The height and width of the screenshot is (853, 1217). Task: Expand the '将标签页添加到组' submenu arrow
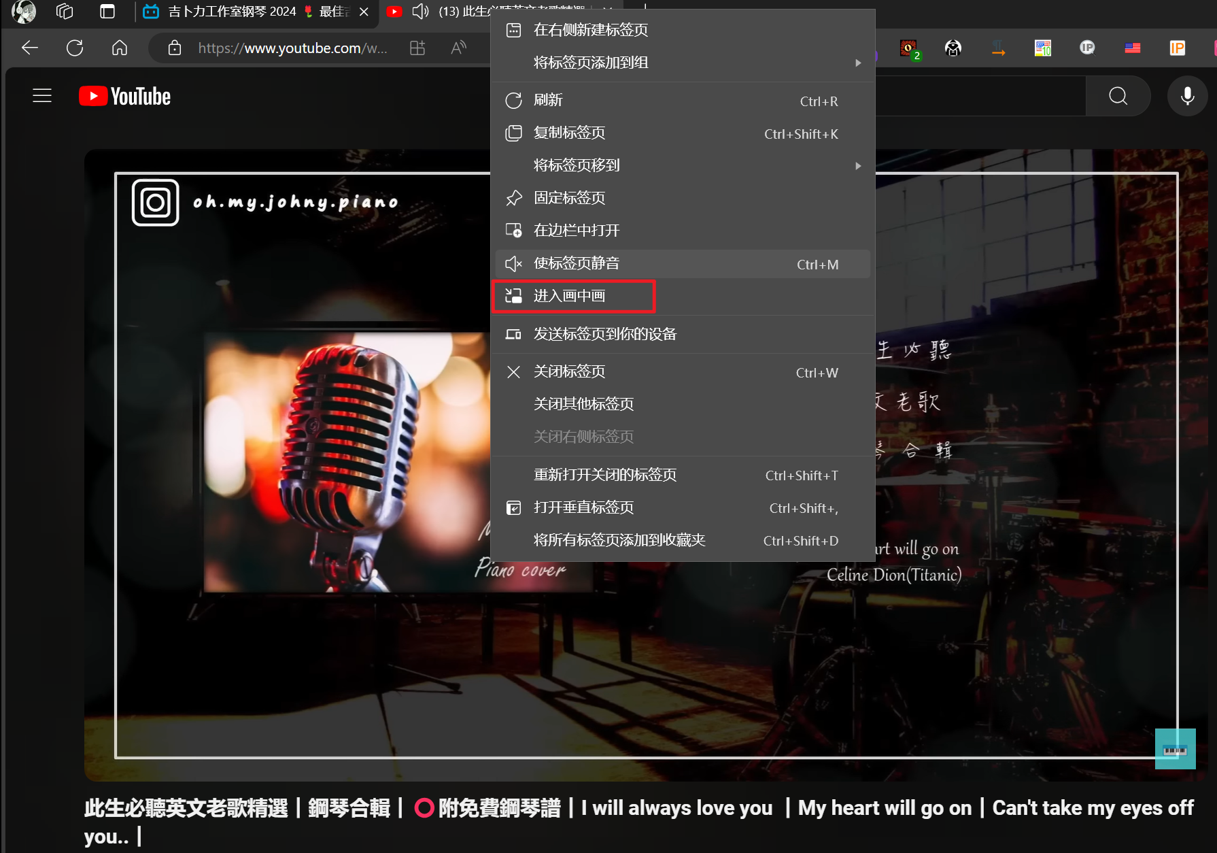coord(858,63)
